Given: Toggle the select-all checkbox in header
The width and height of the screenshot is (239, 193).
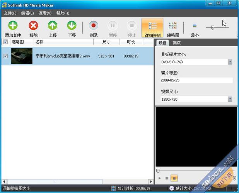Looking at the screenshot, I should click(5, 42).
